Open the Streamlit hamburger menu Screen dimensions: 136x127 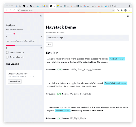click(x=127, y=16)
